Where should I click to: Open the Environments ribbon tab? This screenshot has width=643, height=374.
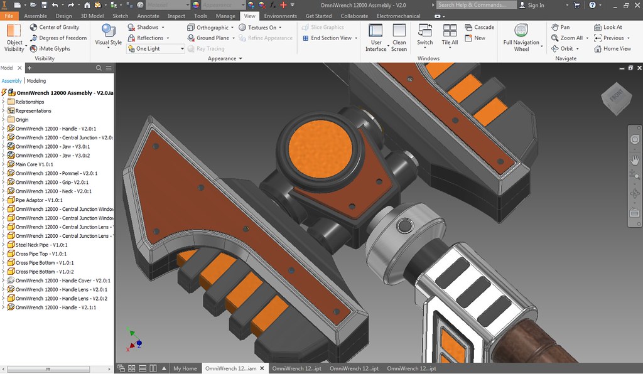(280, 16)
